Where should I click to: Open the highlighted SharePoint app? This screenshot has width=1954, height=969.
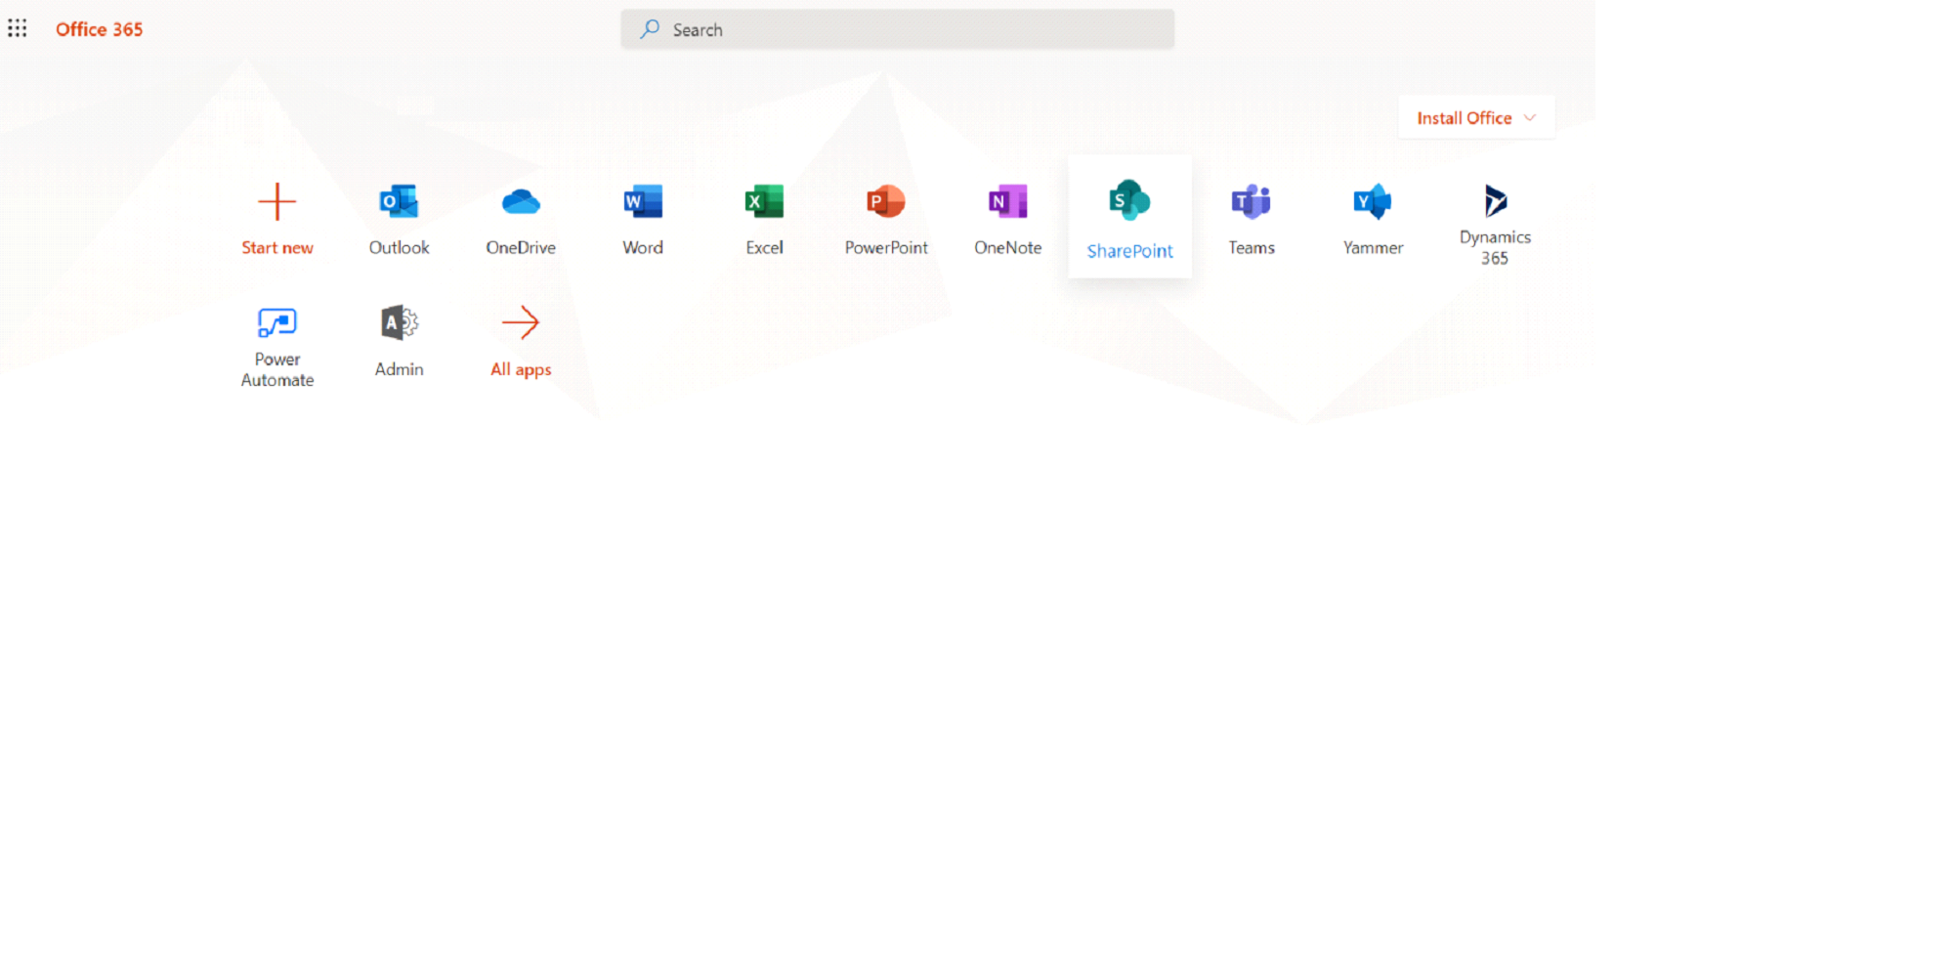(x=1130, y=217)
